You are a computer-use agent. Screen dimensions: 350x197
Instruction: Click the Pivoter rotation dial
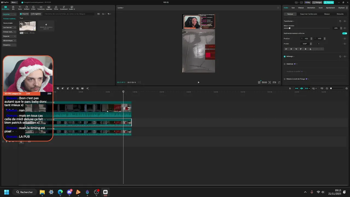pyautogui.click(x=318, y=44)
